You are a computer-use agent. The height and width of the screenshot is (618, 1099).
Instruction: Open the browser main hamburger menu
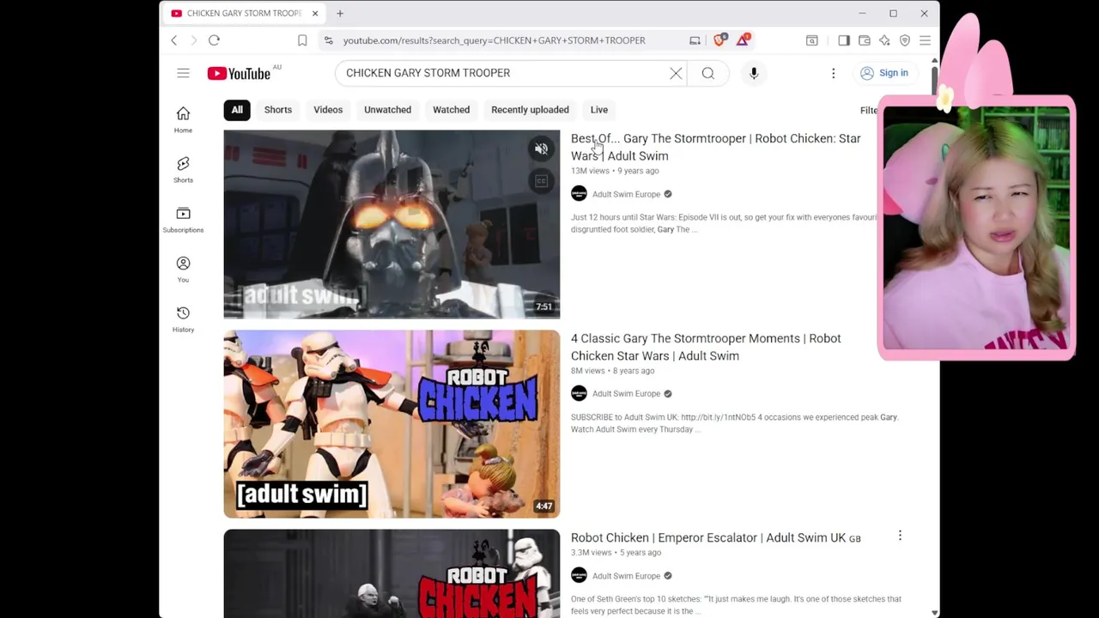[925, 40]
